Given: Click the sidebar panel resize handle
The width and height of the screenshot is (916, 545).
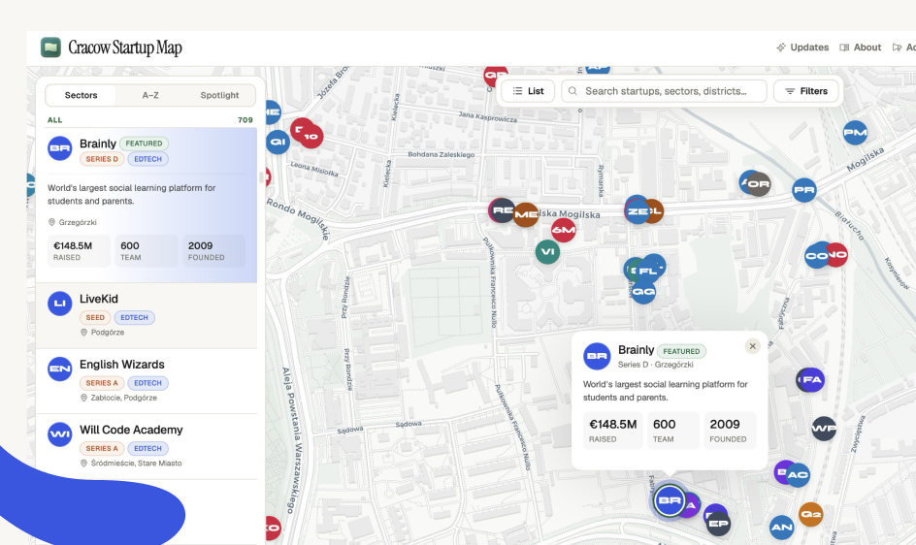Looking at the screenshot, I should [x=262, y=177].
